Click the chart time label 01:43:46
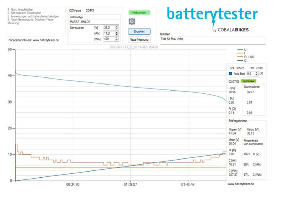The image size is (291, 206). (x=188, y=185)
